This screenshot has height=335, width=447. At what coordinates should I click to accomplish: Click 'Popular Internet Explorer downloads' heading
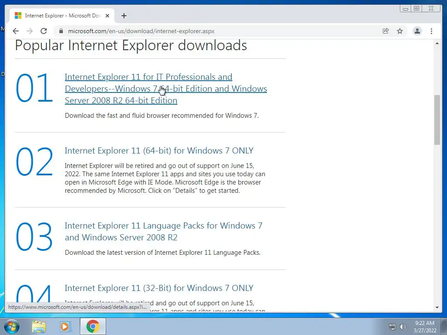[x=131, y=45]
